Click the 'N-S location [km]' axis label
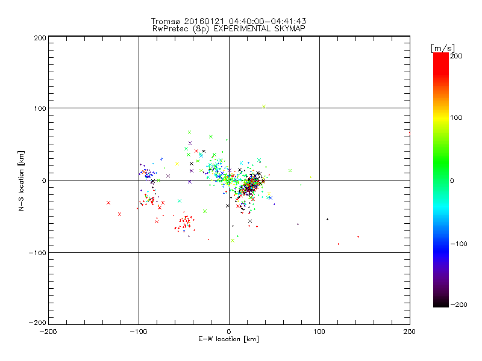 tap(21, 180)
